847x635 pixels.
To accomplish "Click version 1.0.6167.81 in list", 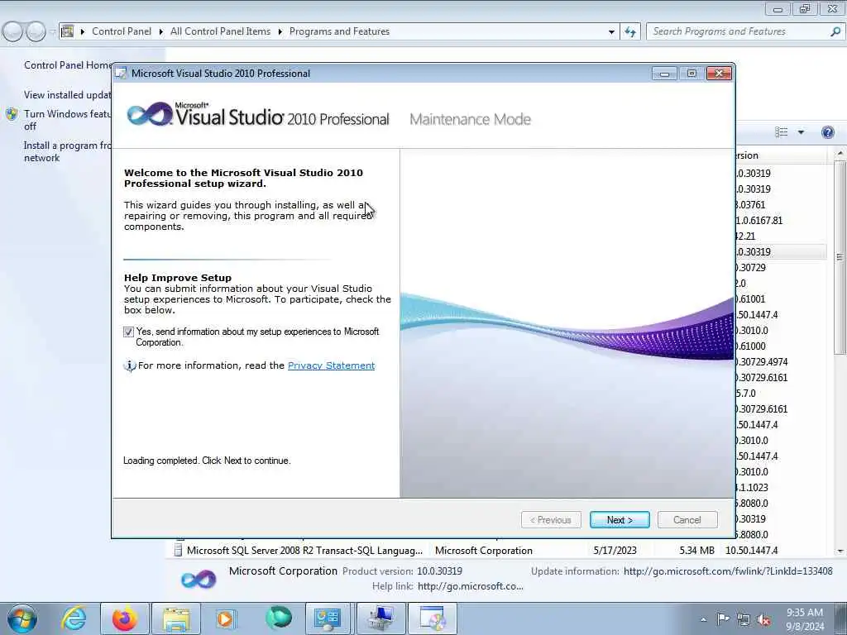I will tap(759, 220).
